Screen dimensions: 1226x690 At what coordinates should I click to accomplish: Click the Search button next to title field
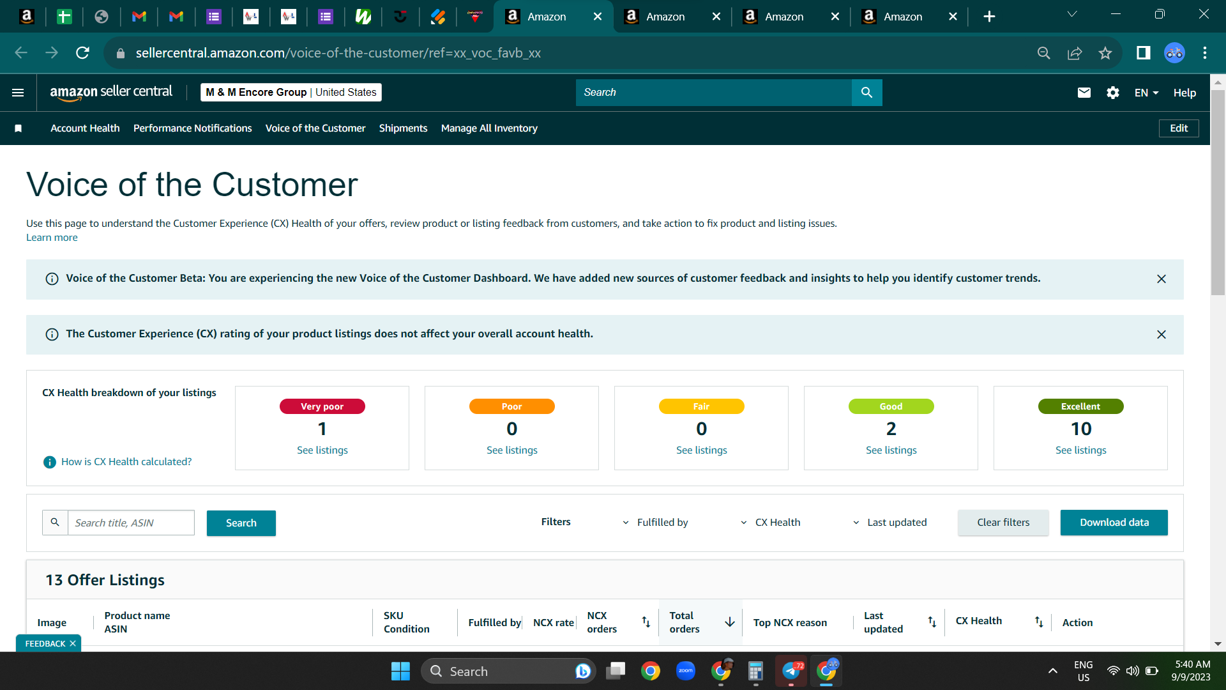[241, 523]
